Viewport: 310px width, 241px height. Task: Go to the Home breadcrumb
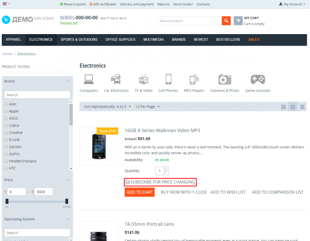point(7,54)
